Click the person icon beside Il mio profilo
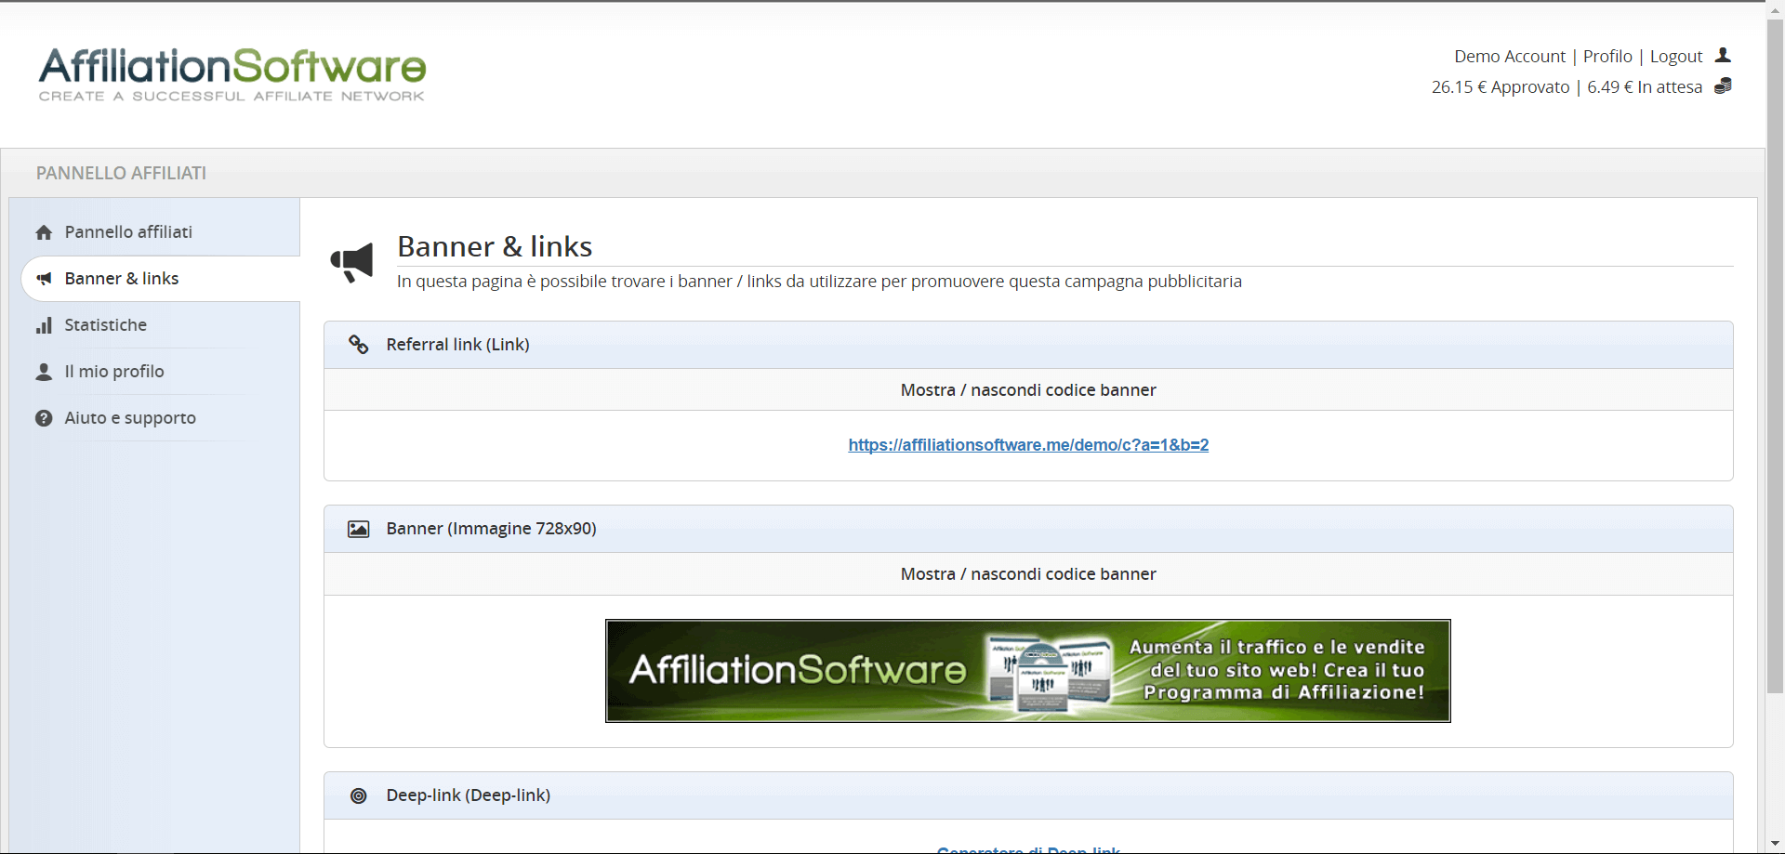 44,372
